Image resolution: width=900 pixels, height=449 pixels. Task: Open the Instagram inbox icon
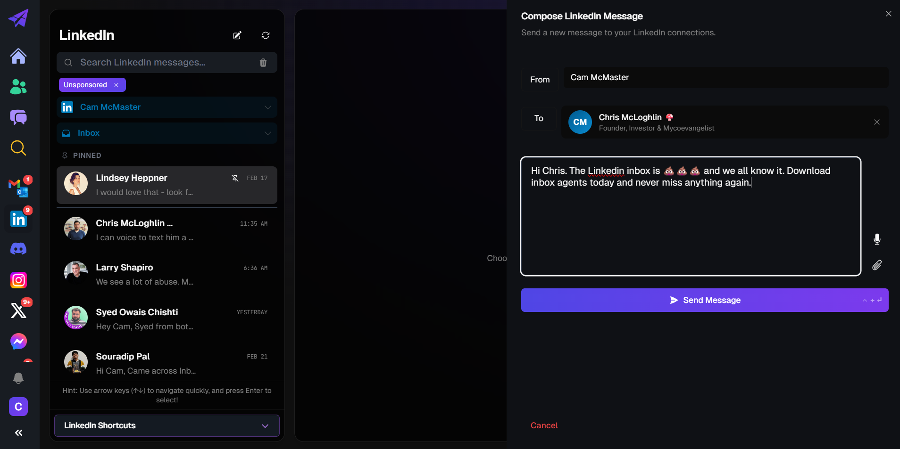(18, 280)
